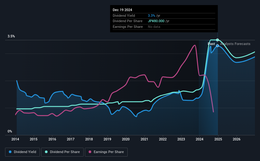Click the 2021 x-axis label
Image resolution: width=260 pixels, height=161 pixels.
pos(144,139)
